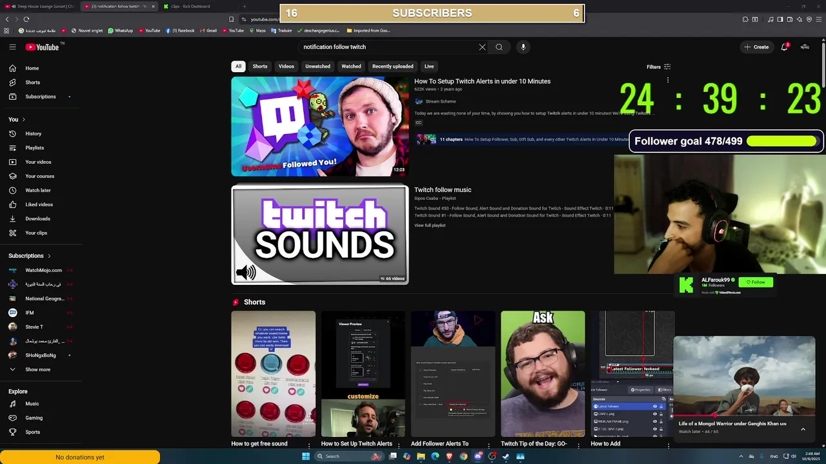Open the notifications bell
The image size is (826, 464).
[x=784, y=47]
